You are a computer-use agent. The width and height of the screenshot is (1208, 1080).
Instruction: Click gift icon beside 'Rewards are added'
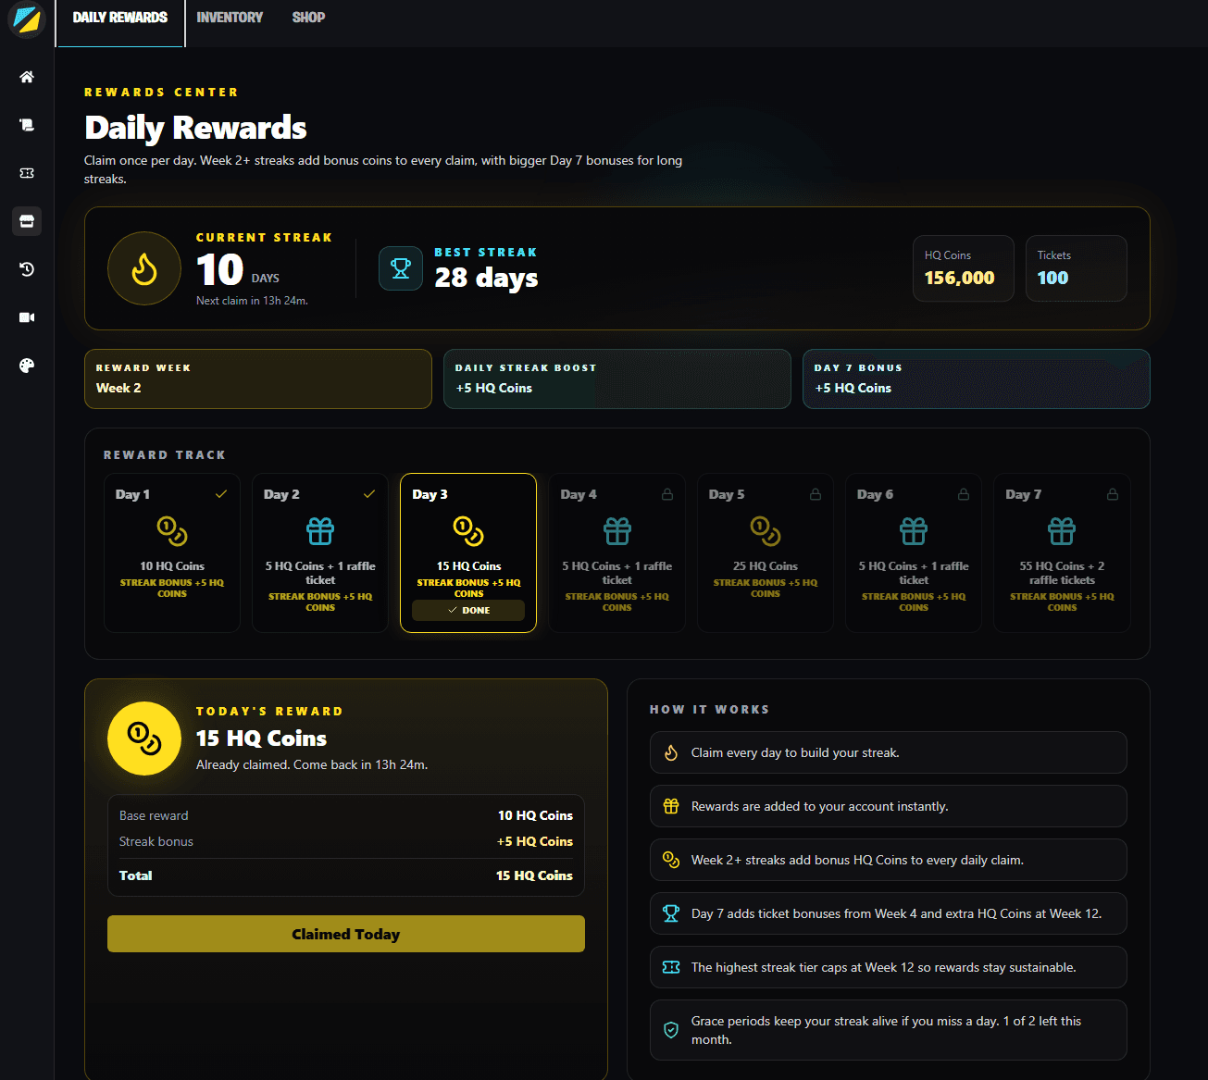(671, 807)
